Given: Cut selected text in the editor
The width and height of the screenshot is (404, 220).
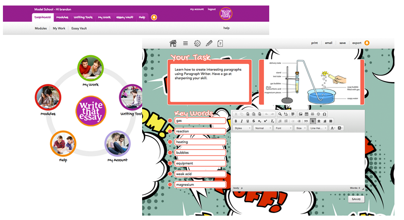Looking at the screenshot, I should 236,114.
